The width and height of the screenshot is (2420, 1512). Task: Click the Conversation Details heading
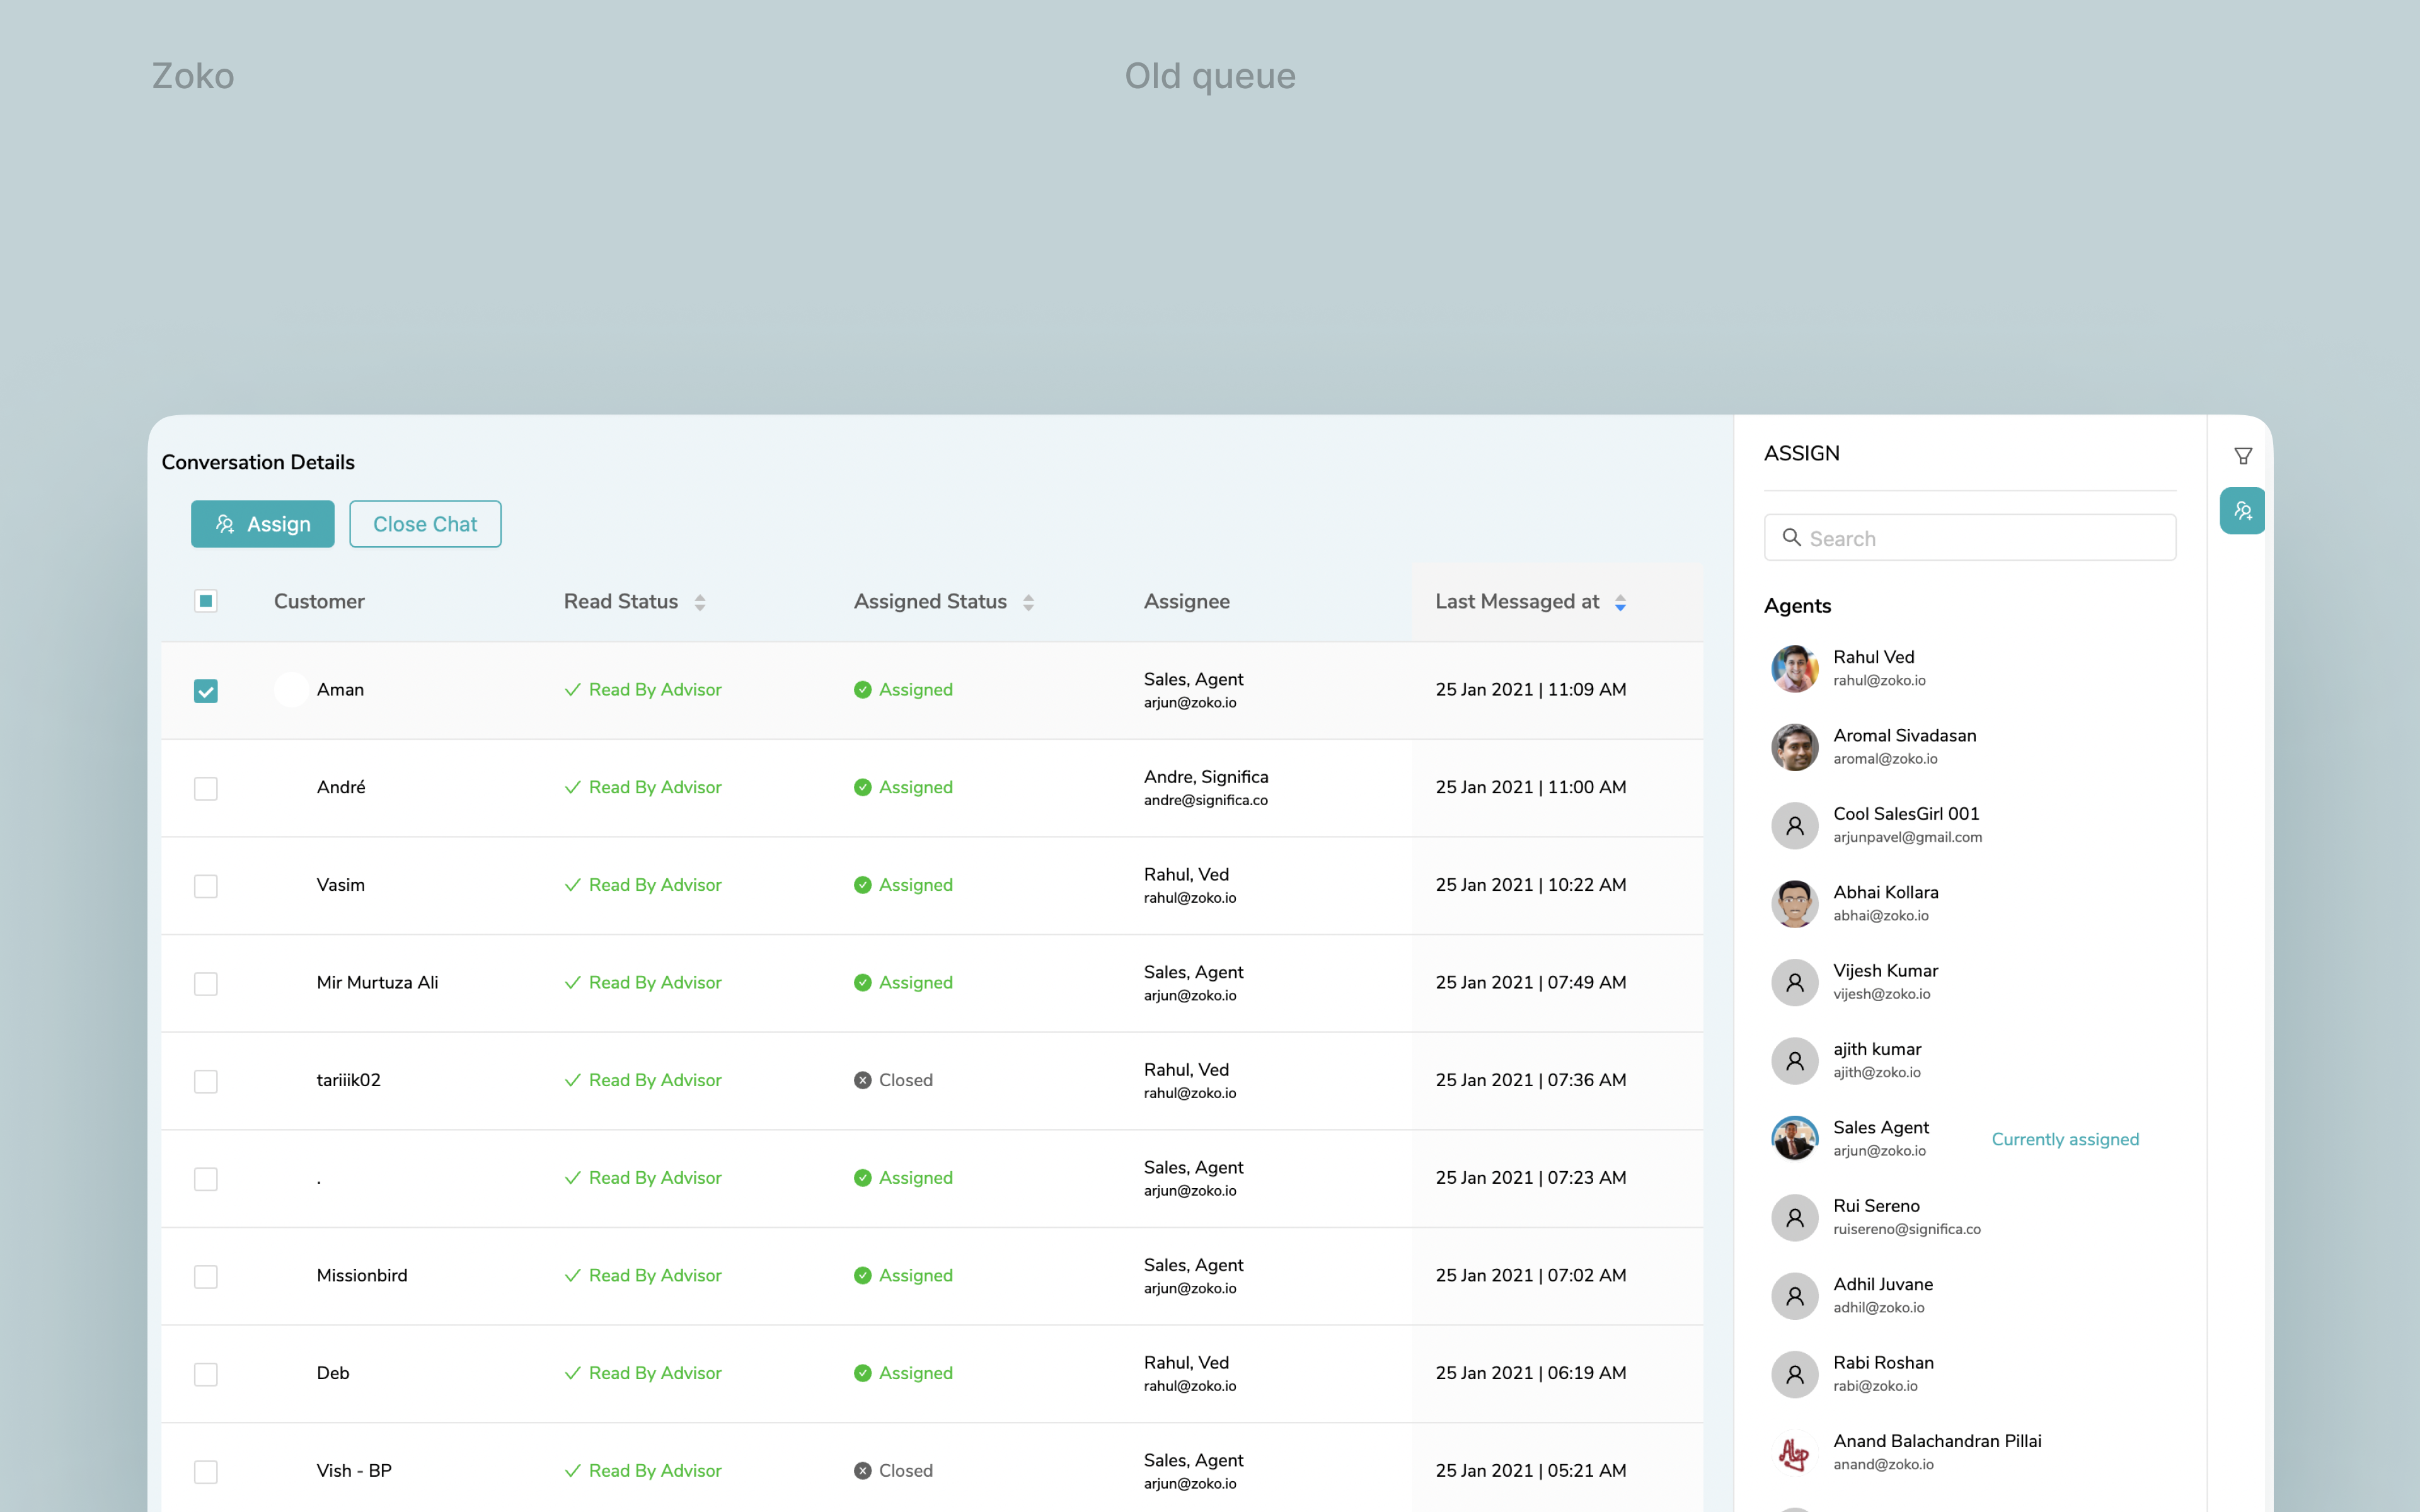(258, 462)
